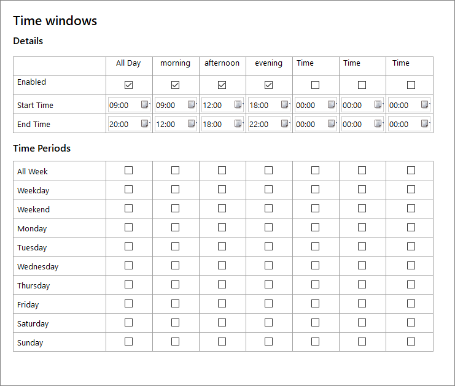Open time picker icon for afternoon start time
Image resolution: width=455 pixels, height=386 pixels.
point(238,104)
